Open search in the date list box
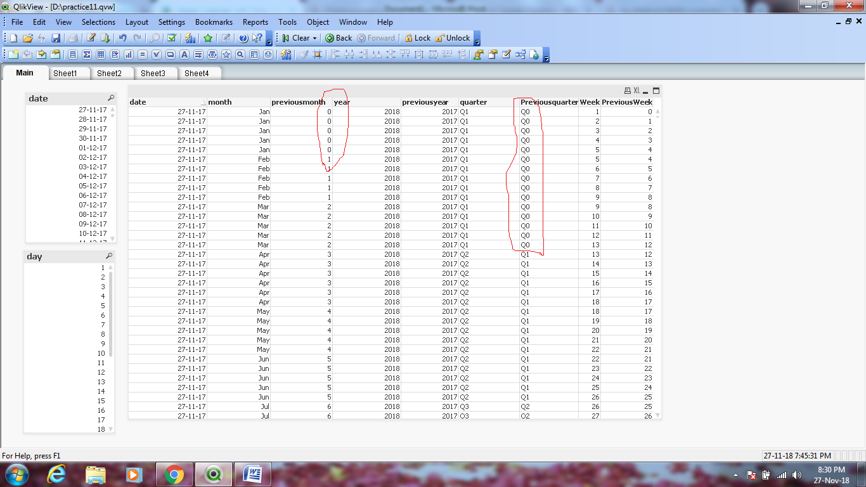The width and height of the screenshot is (866, 487). (110, 98)
